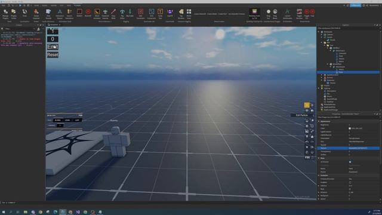Click the FBX label in the dock
The width and height of the screenshot is (382, 215).
(307, 158)
